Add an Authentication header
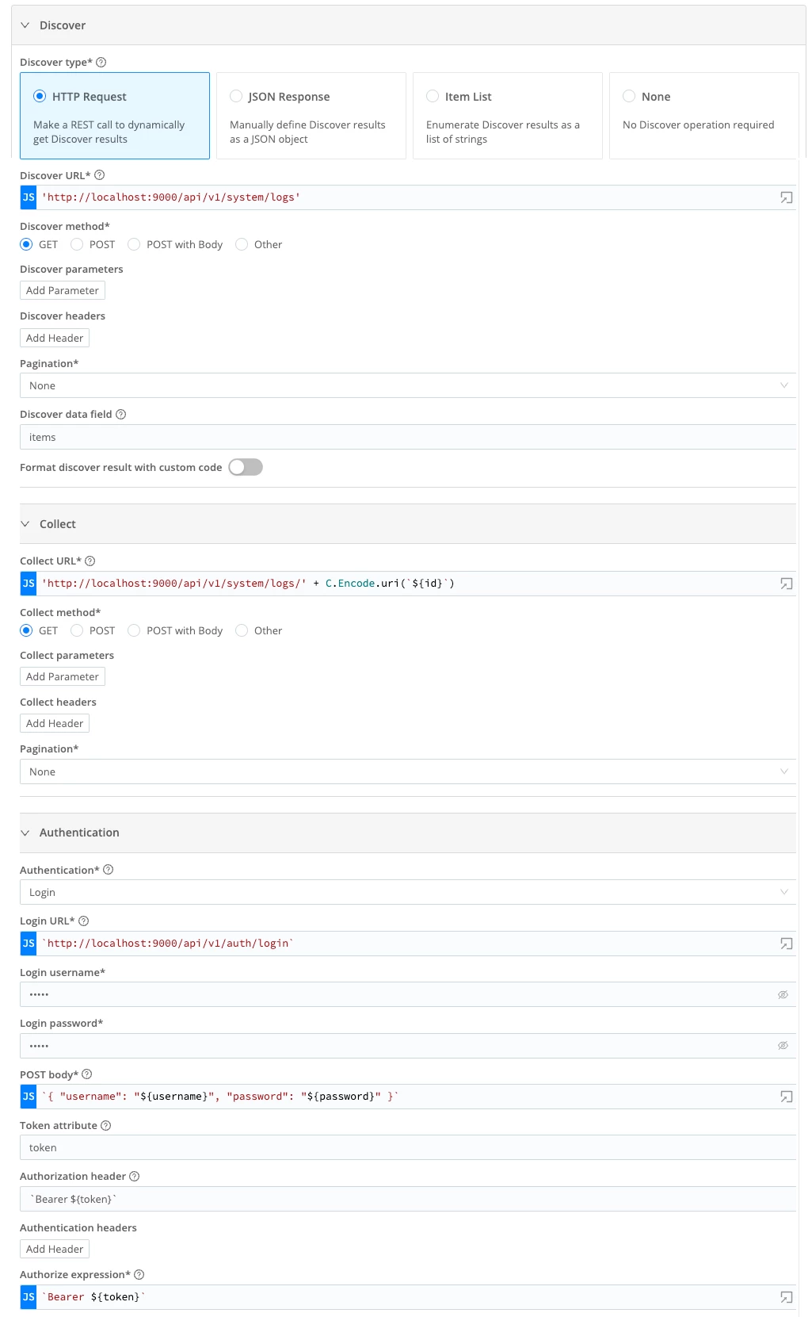This screenshot has width=812, height=1317. point(55,1249)
